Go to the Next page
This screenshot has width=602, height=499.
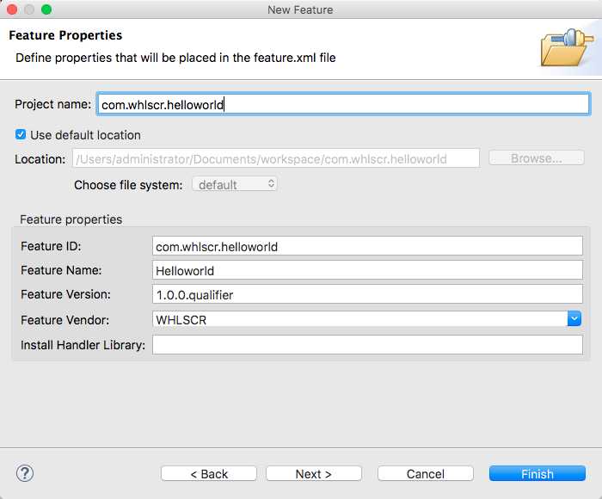314,474
